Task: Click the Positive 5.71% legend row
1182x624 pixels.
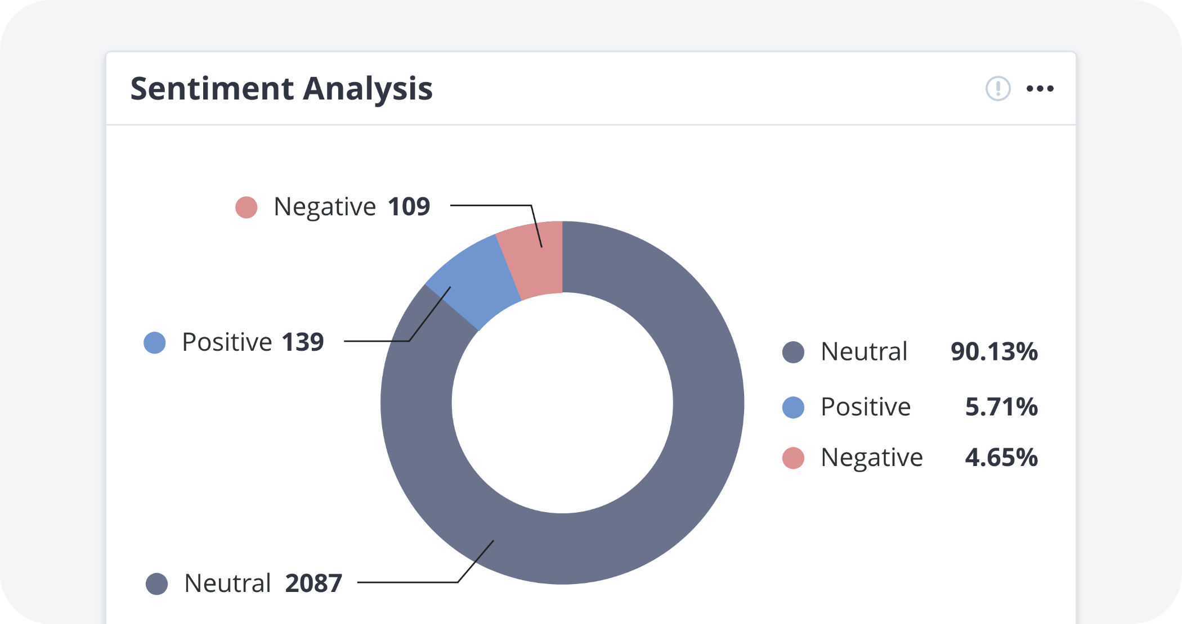Action: [x=912, y=407]
